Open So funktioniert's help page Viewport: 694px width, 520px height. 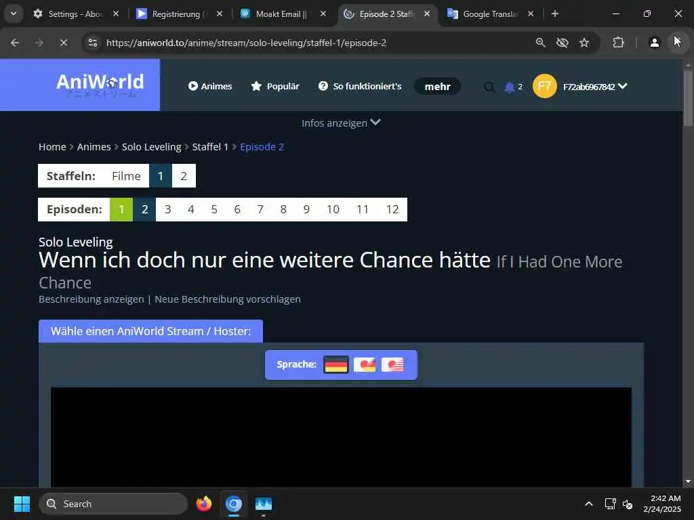pyautogui.click(x=360, y=86)
